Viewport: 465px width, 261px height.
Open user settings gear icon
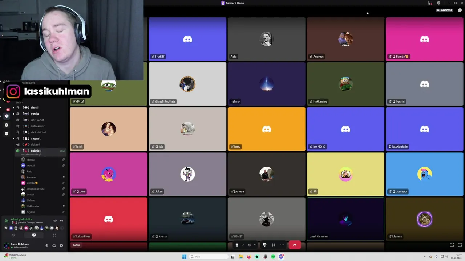click(x=61, y=245)
